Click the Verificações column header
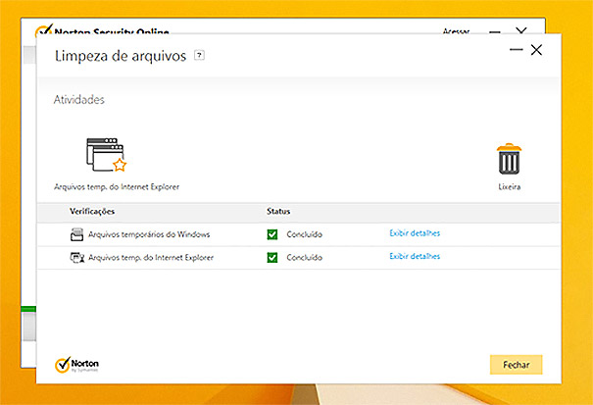593x405 pixels. click(92, 211)
